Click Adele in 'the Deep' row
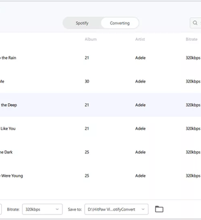The height and width of the screenshot is (220, 201). [140, 105]
